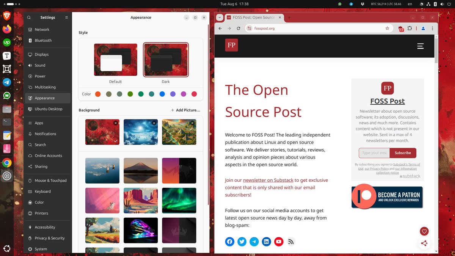Open Network settings panel
The height and width of the screenshot is (256, 455).
point(48,30)
